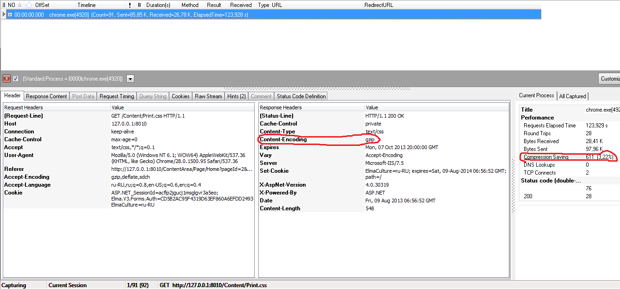Open the process filter dropdown arrow
This screenshot has height=289, width=620.
131,79
